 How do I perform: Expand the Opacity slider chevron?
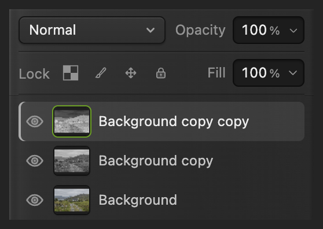293,31
